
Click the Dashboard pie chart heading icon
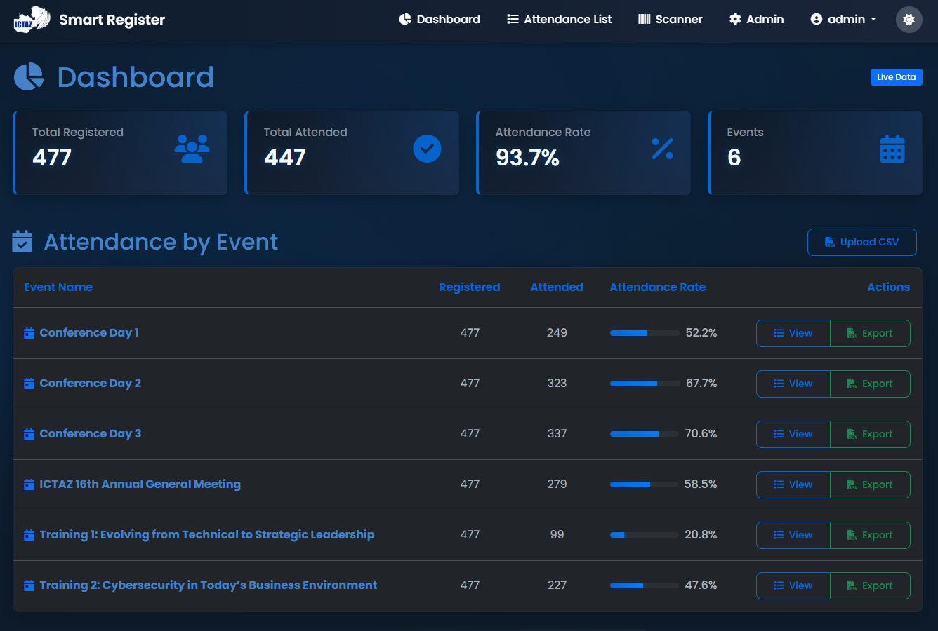[29, 77]
